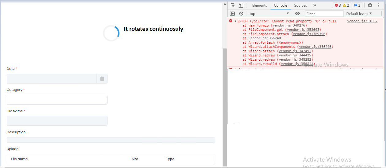The image size is (386, 168).
Task: Open the vendor.js:340276 Formio link
Action: (x=289, y=26)
